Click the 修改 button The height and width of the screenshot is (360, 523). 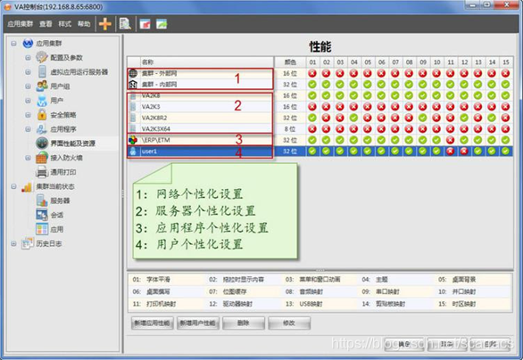(289, 323)
